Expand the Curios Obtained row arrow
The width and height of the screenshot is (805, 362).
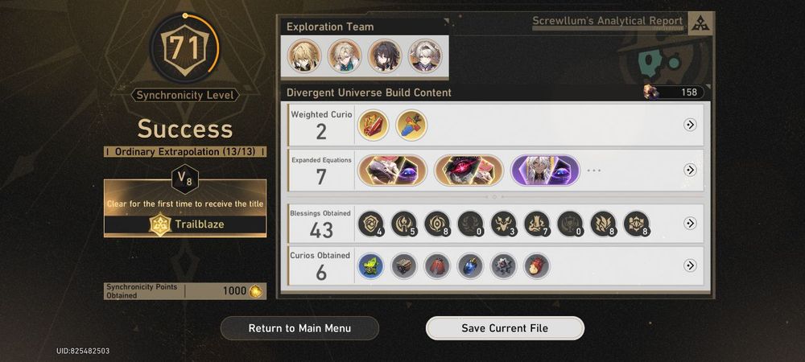point(690,265)
